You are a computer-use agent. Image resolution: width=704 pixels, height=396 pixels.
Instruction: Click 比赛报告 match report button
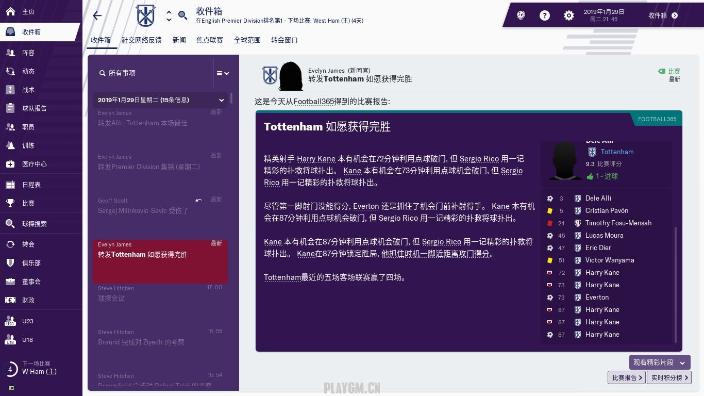[626, 378]
